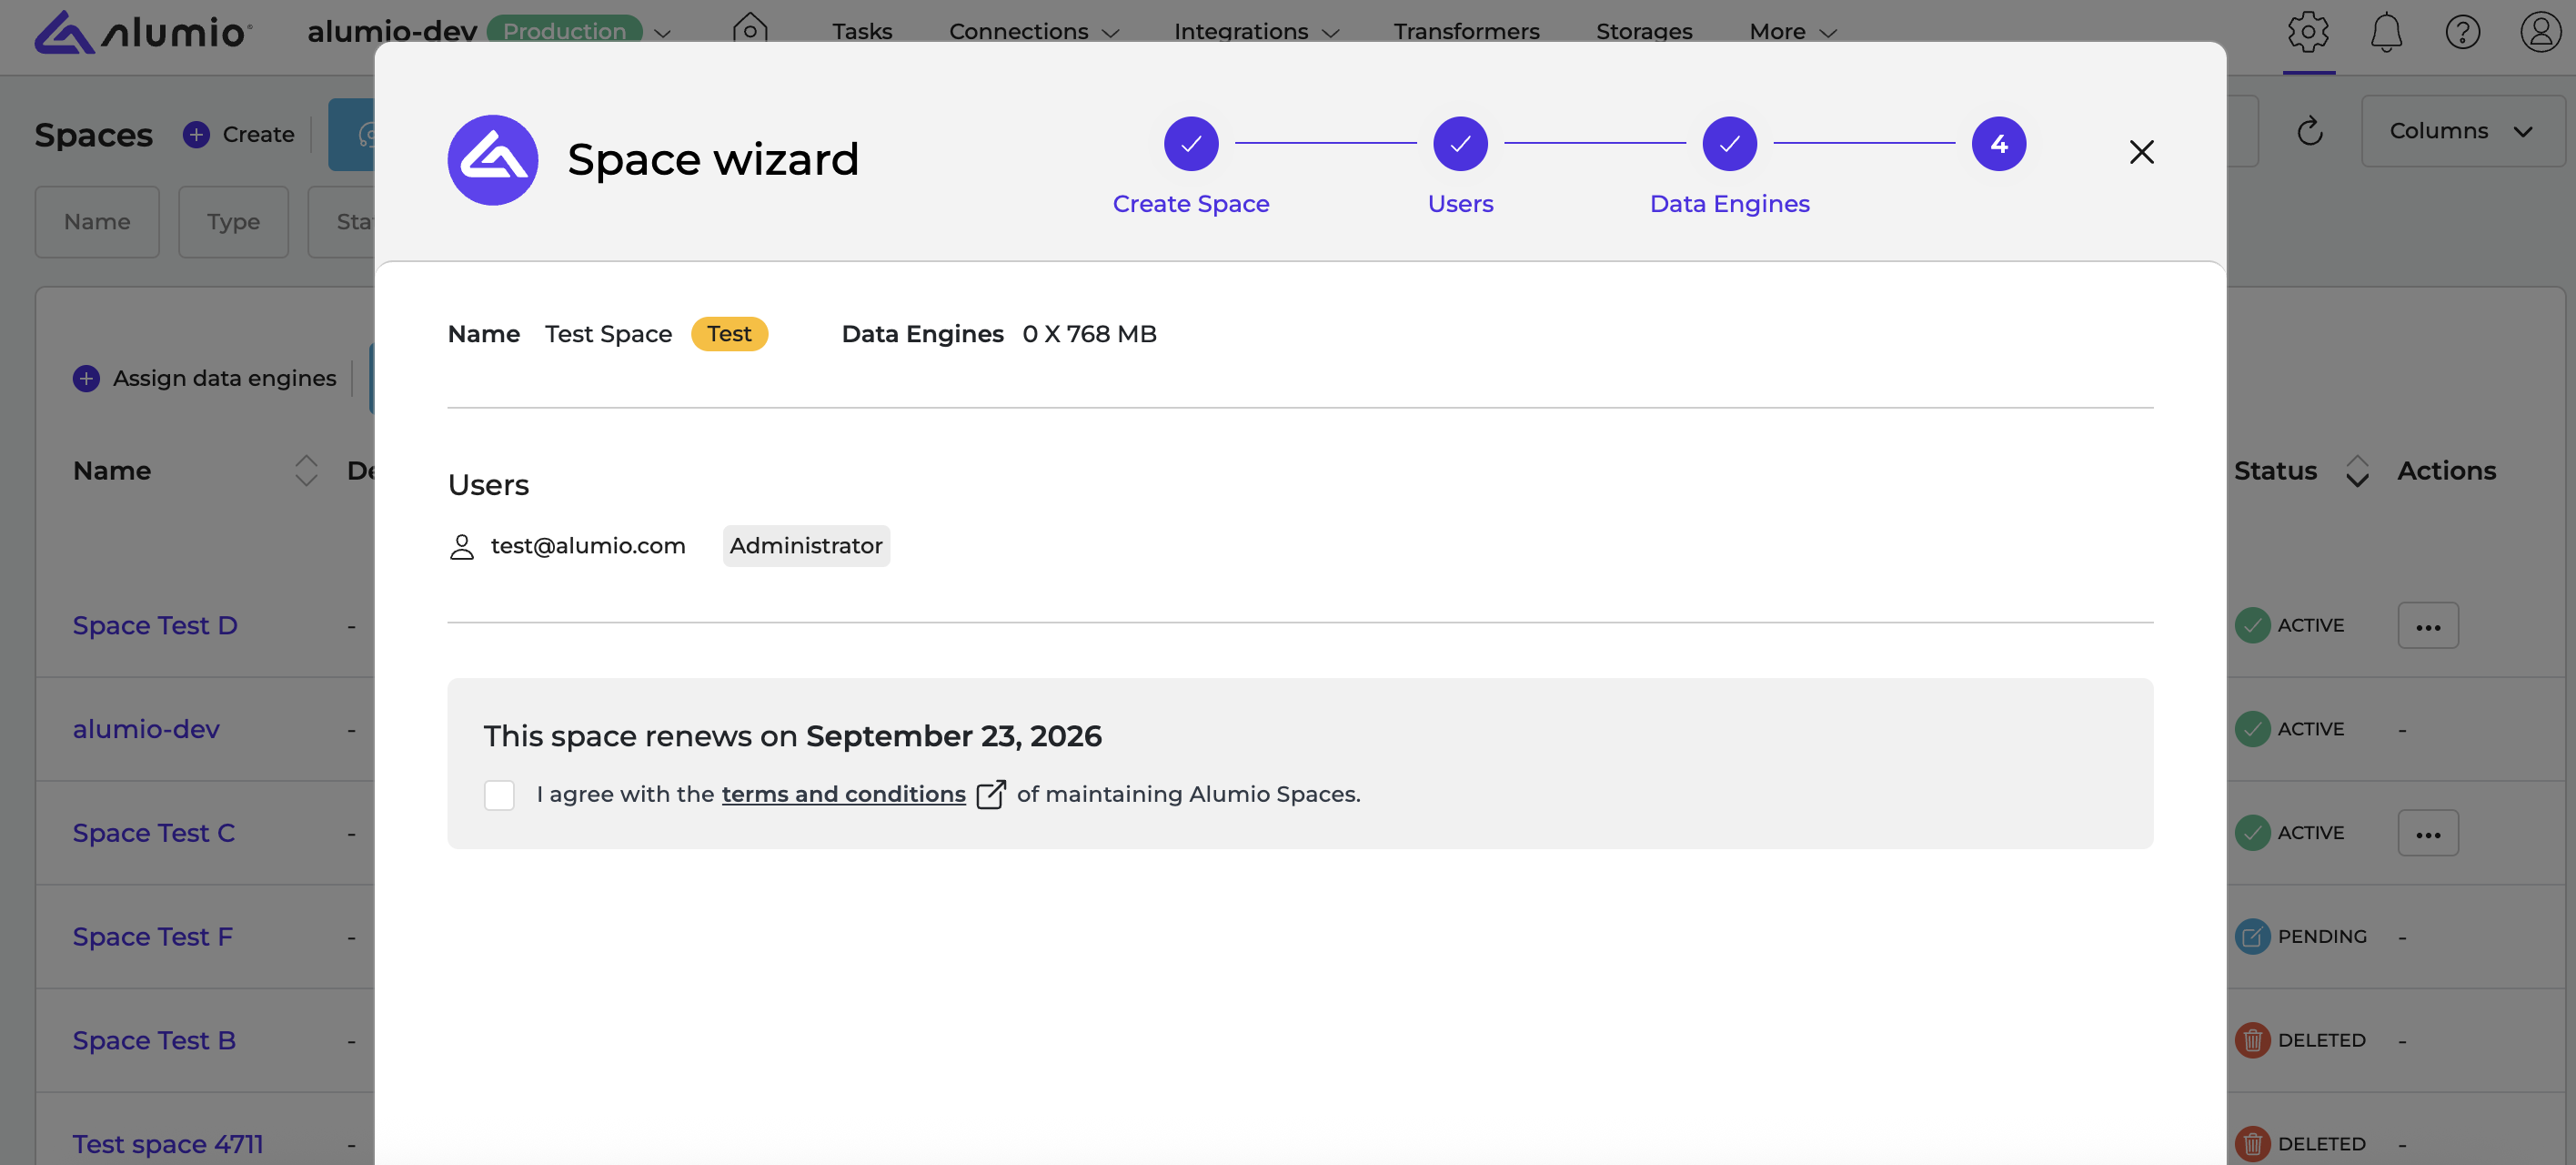This screenshot has width=2576, height=1165.
Task: Click the plus icon for Assign data engines
Action: [86, 379]
